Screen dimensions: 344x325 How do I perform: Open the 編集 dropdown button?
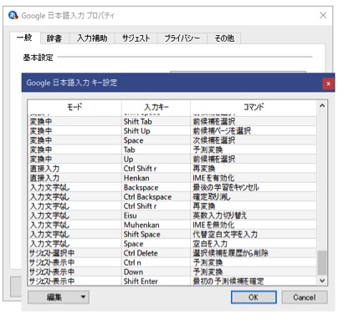pyautogui.click(x=59, y=297)
